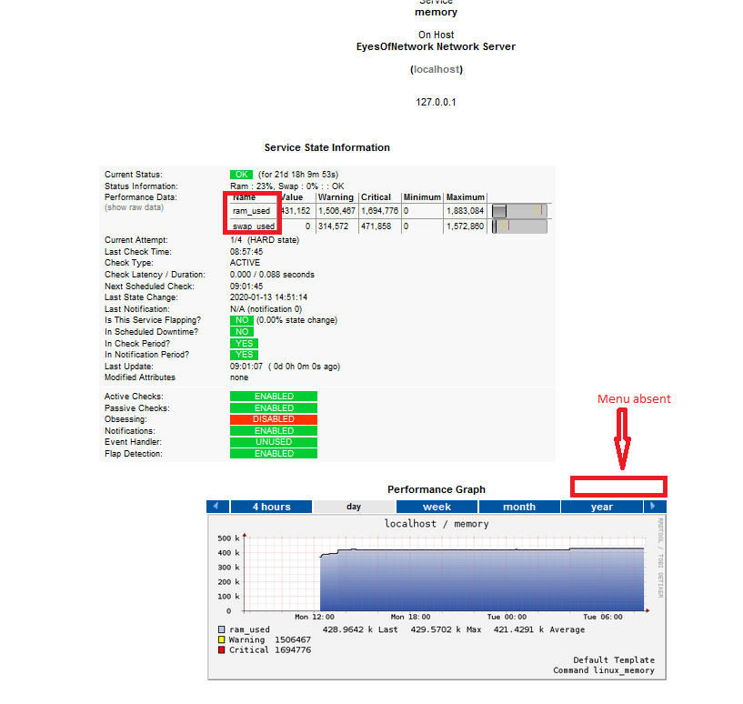Click the Critical column header

pyautogui.click(x=376, y=197)
